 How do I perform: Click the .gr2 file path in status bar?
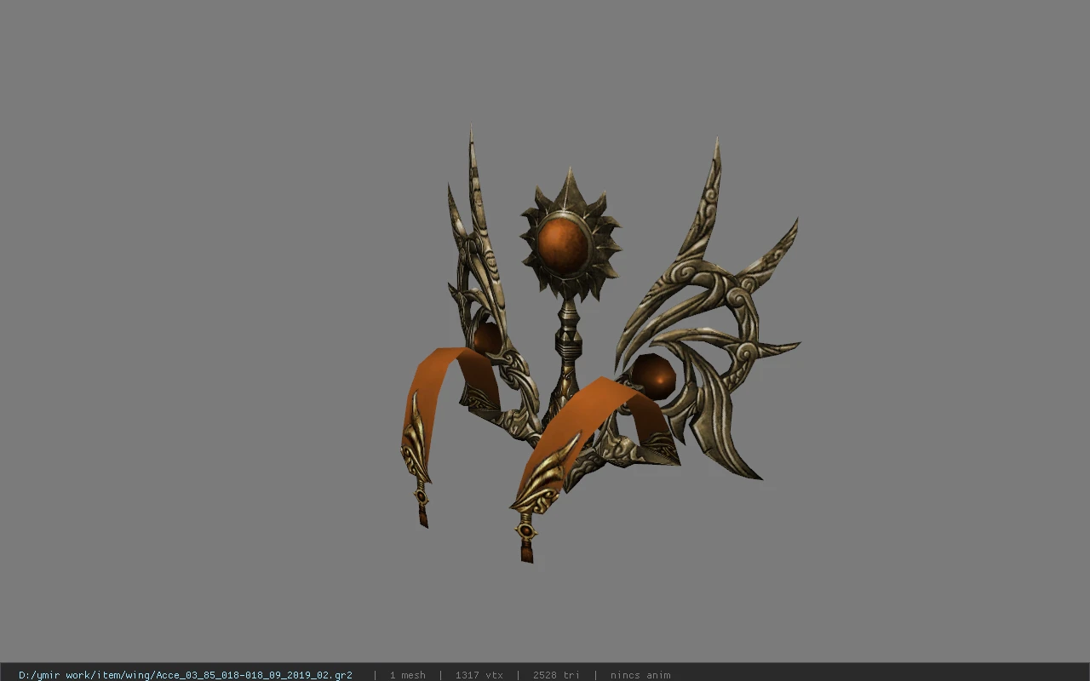point(186,675)
